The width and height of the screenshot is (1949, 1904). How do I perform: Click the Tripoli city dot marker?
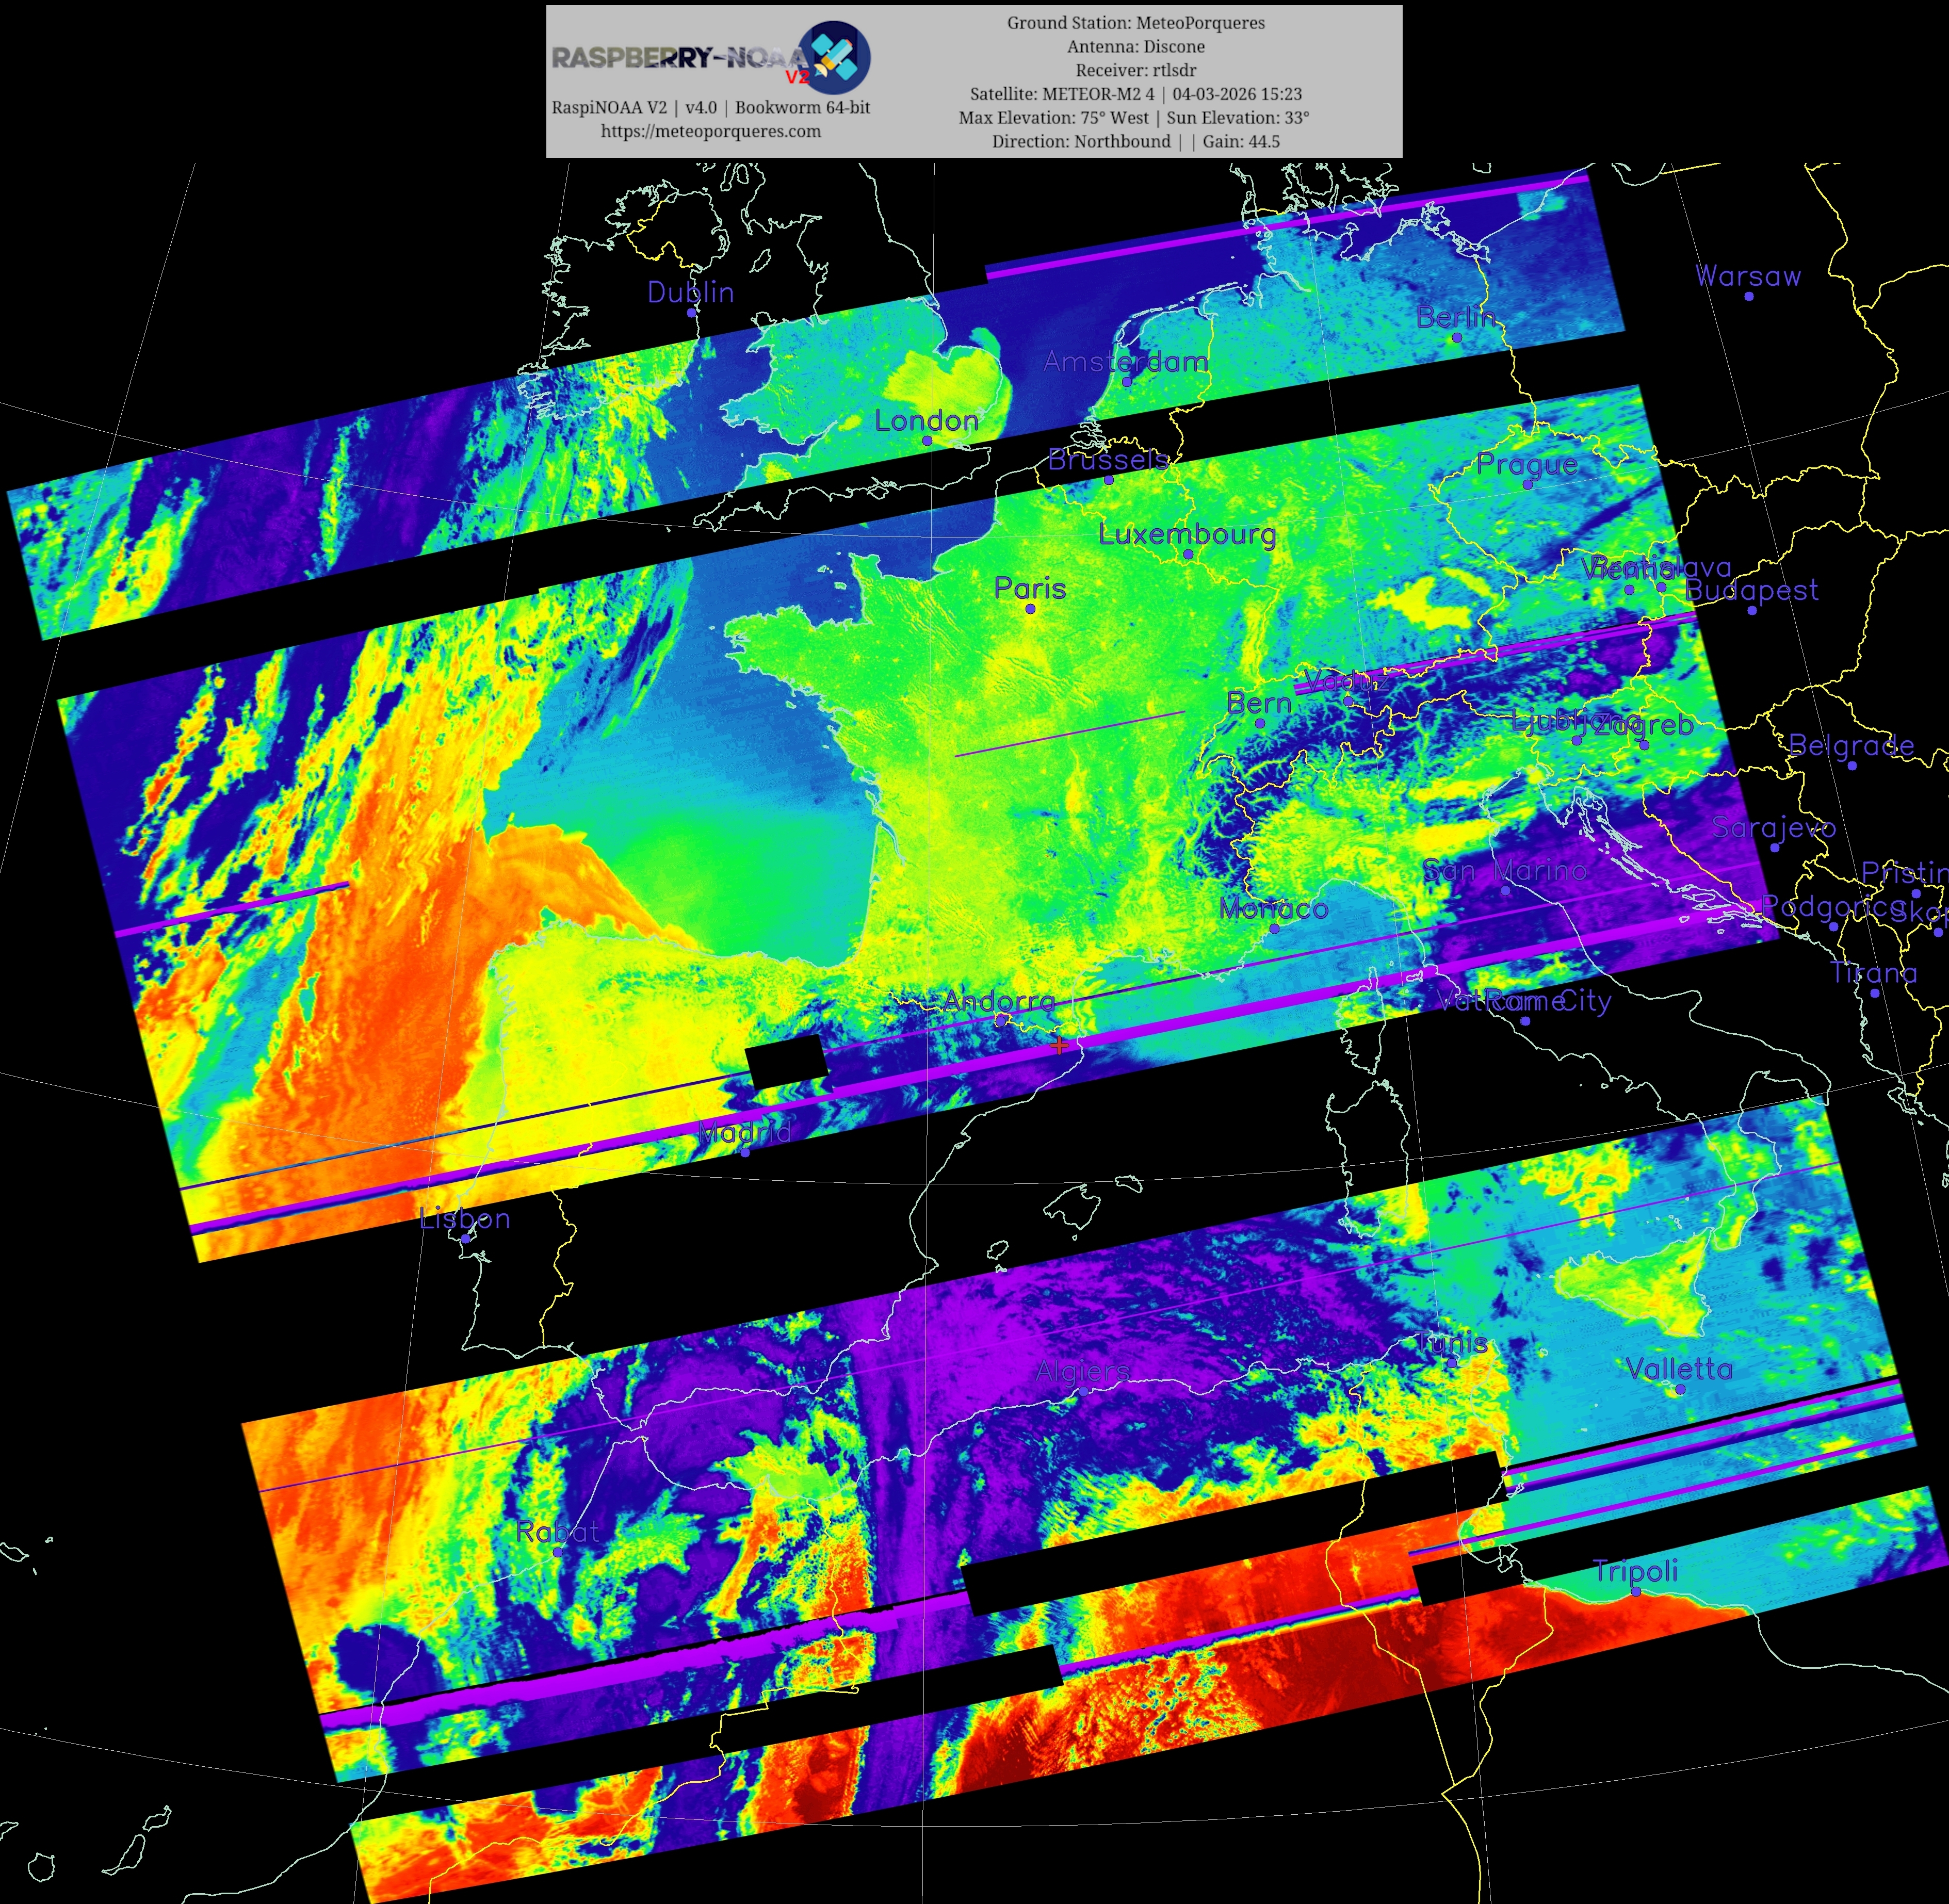click(x=1636, y=1591)
